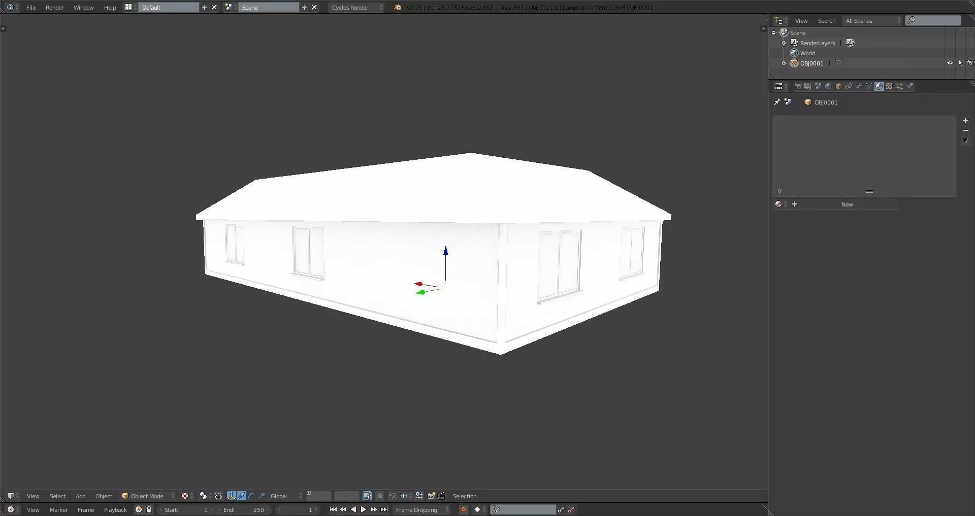Open the Cycles Render engine dropdown
The height and width of the screenshot is (516, 975).
tap(356, 7)
